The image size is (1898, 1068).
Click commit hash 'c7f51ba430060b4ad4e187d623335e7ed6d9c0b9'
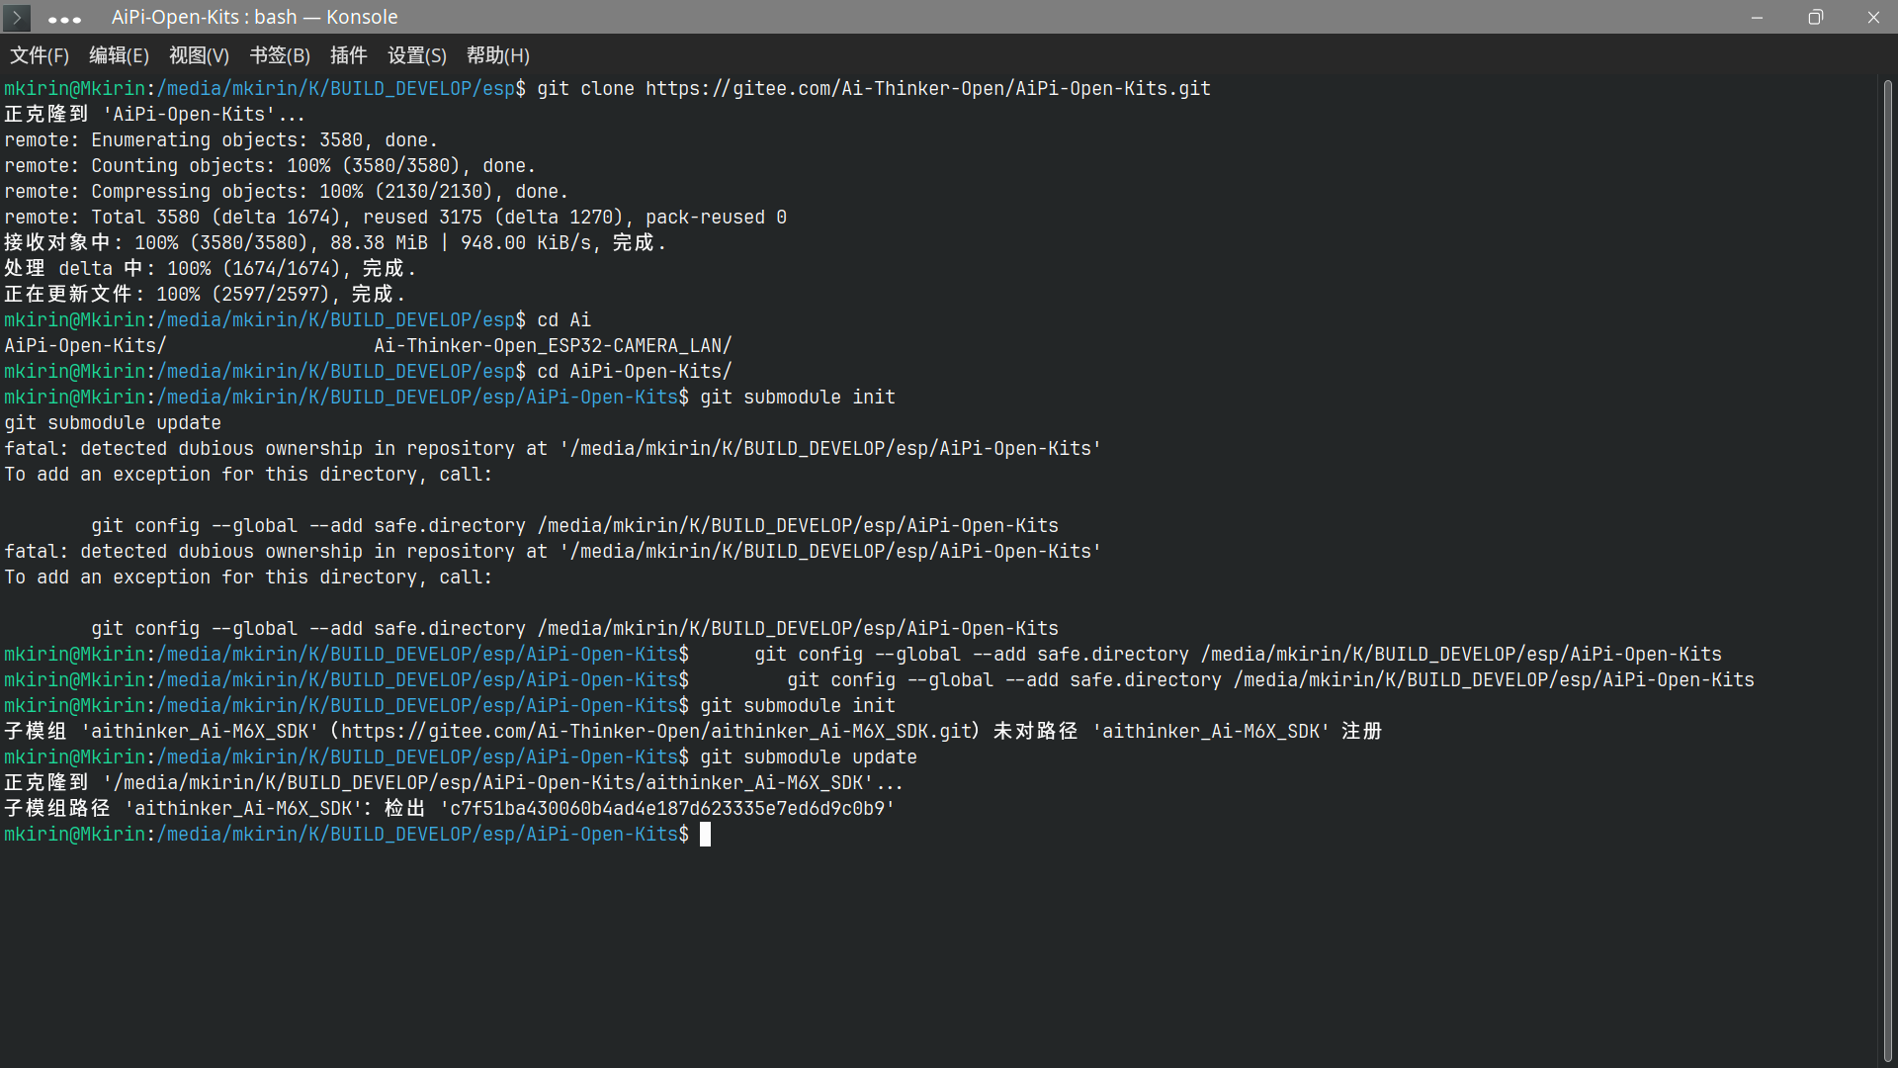point(667,809)
